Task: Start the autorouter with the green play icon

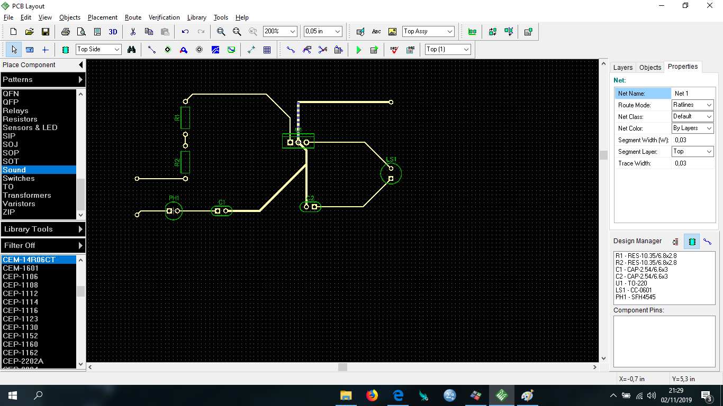Action: (358, 49)
